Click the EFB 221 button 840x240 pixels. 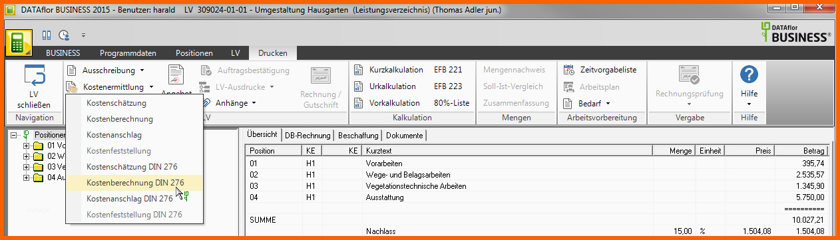pyautogui.click(x=448, y=69)
